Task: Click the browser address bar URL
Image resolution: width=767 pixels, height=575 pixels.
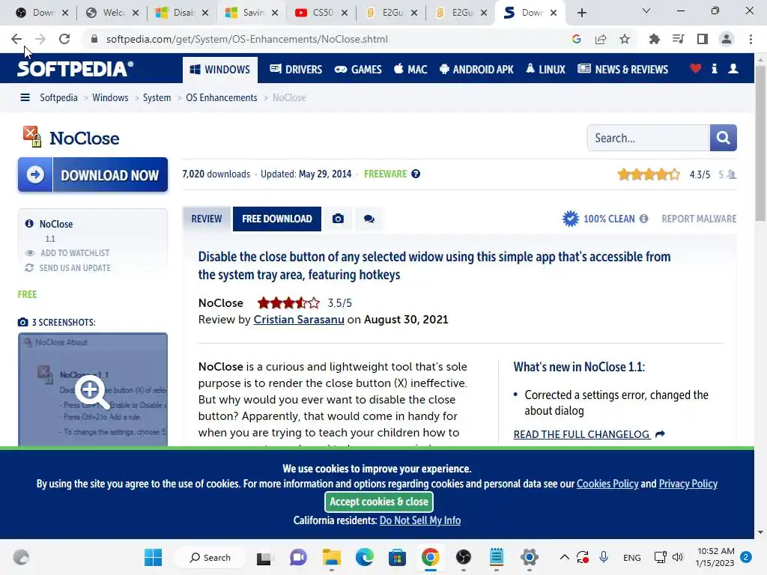Action: (x=247, y=39)
